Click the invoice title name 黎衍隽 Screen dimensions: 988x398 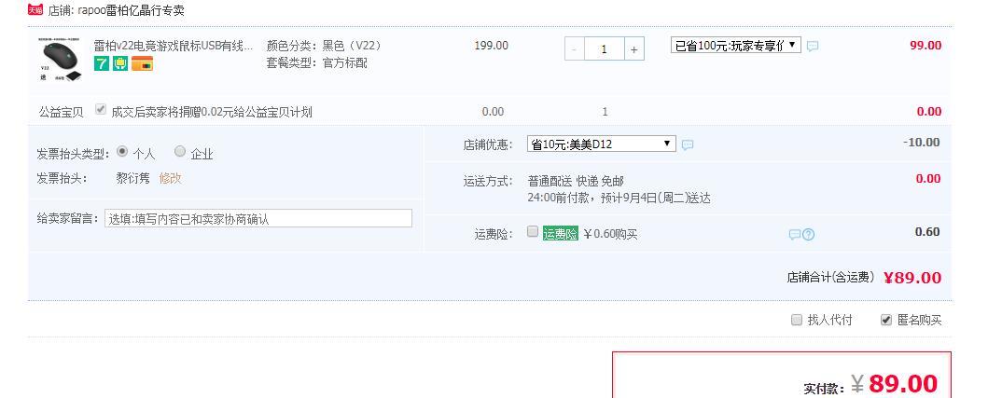(x=133, y=178)
